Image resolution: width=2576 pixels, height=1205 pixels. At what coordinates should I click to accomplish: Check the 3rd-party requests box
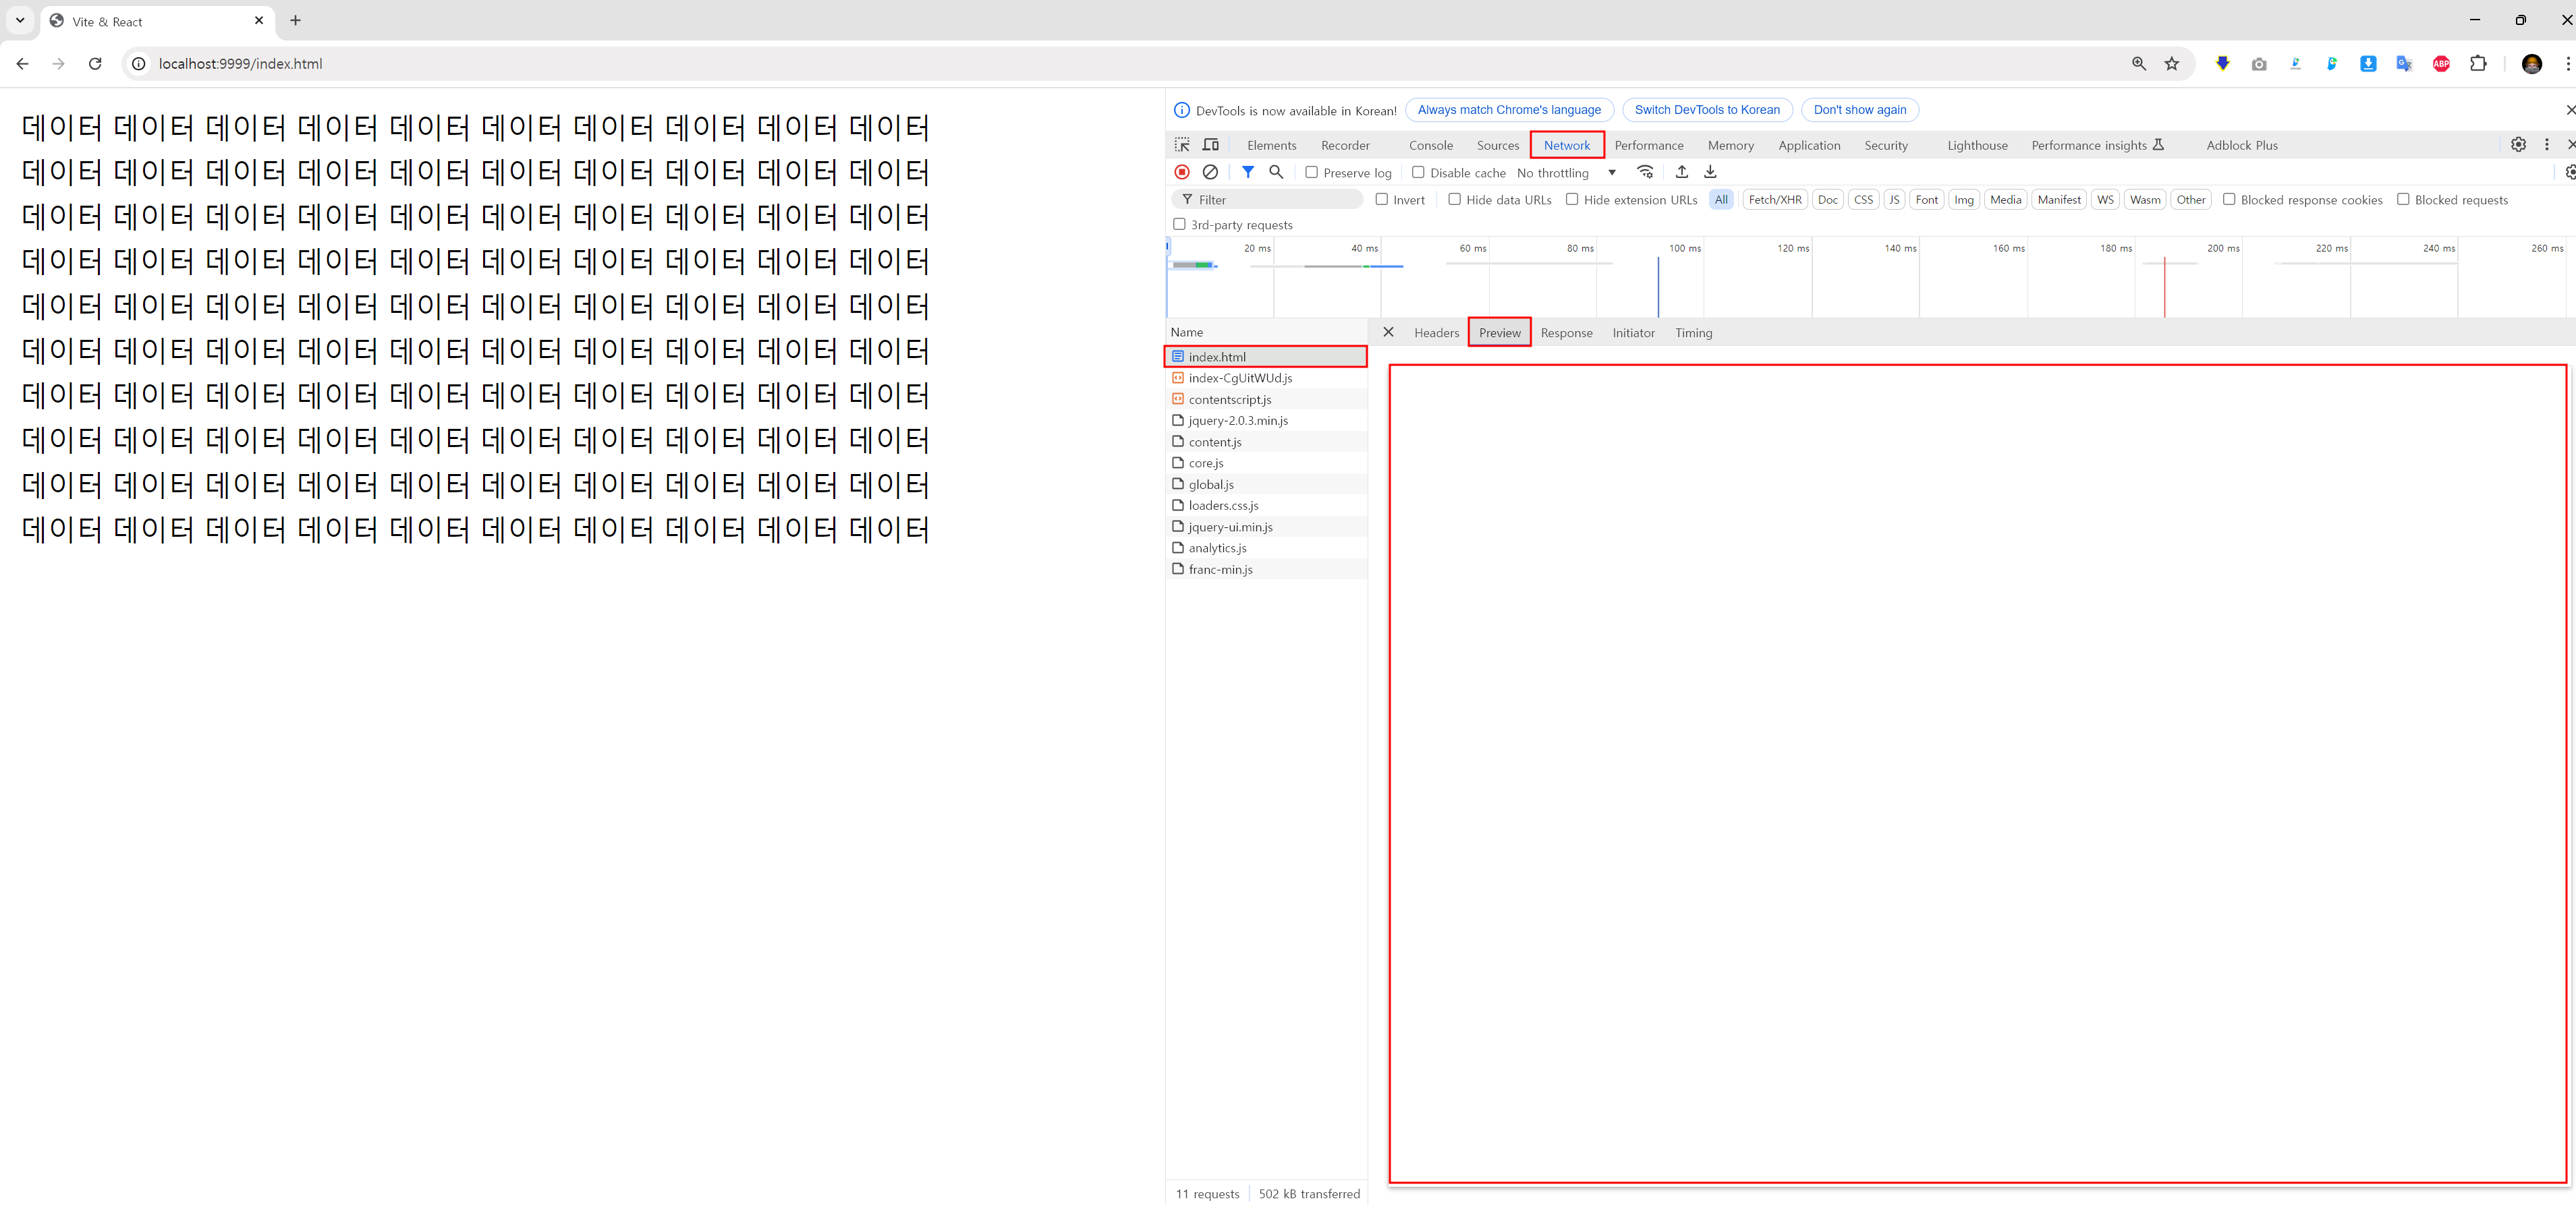pos(1180,225)
